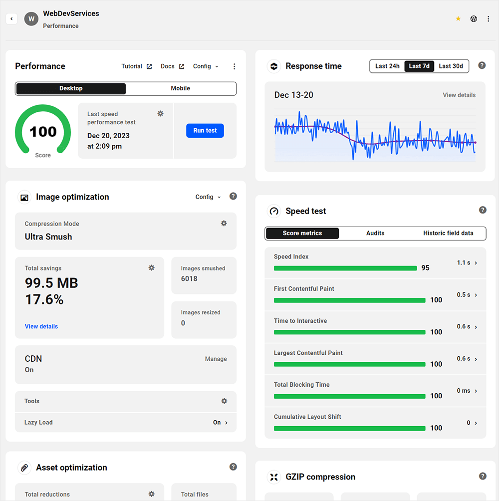
Task: Open the Tutorial external link
Action: [x=136, y=66]
